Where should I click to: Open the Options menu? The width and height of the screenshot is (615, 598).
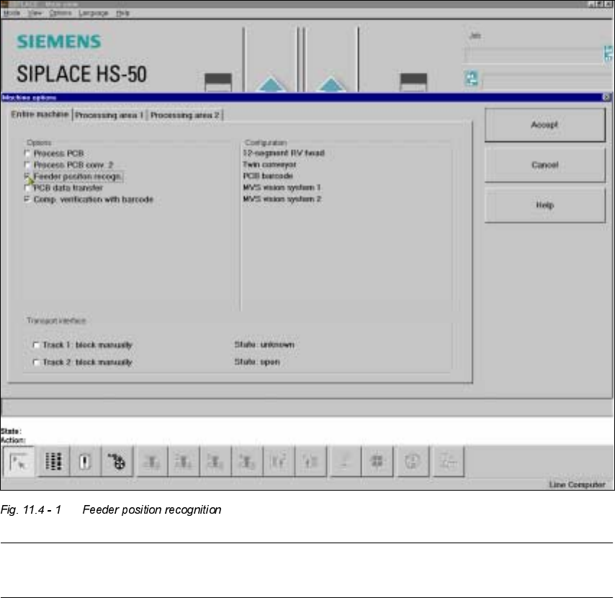60,13
